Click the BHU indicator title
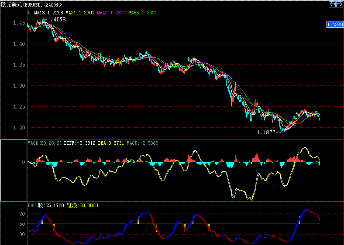Screen dimensions: 344x245 tap(32, 205)
